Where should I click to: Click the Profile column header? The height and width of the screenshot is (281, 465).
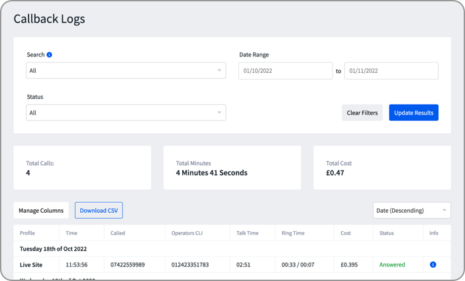tap(27, 233)
